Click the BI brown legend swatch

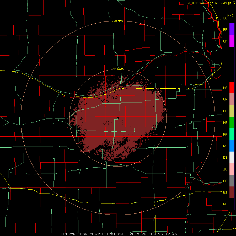coord(232,192)
